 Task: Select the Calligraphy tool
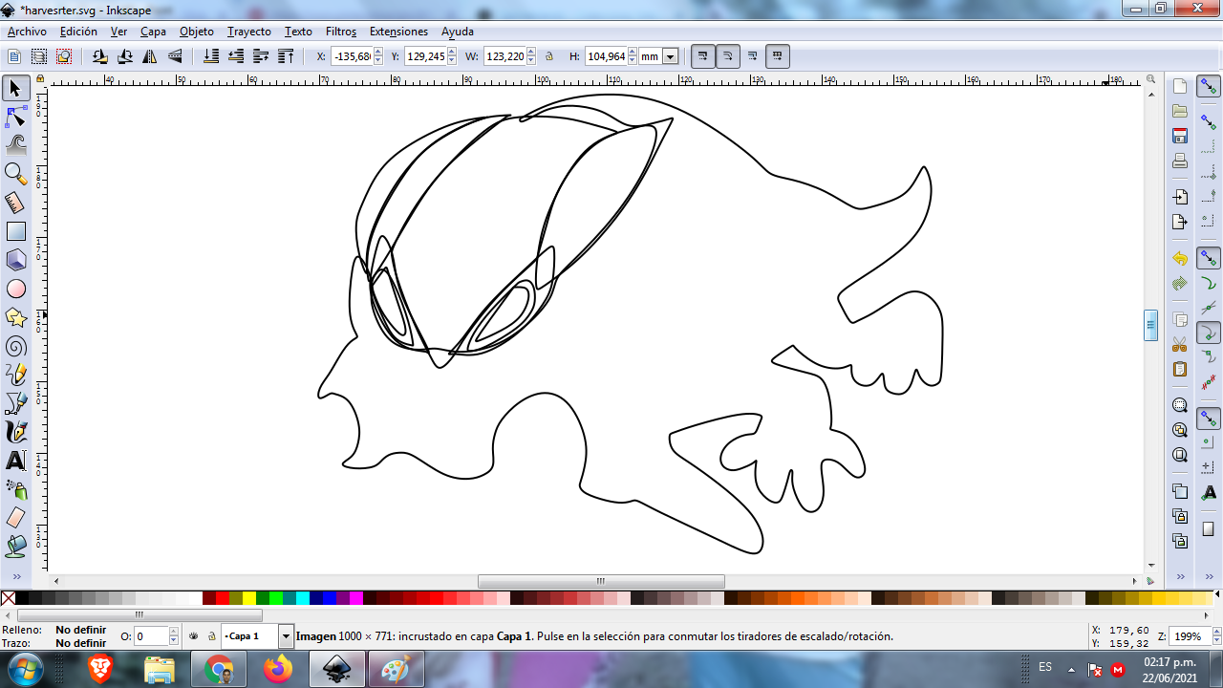point(15,432)
